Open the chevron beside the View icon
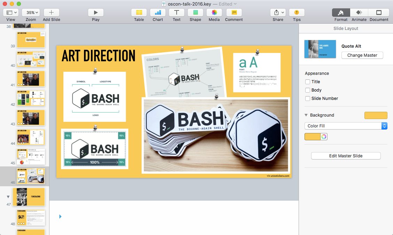Screen dimensions: 393x235 pos(16,13)
